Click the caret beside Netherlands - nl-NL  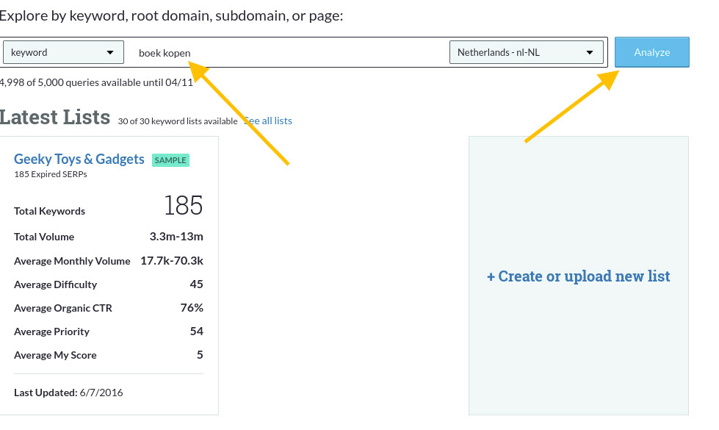pyautogui.click(x=590, y=53)
